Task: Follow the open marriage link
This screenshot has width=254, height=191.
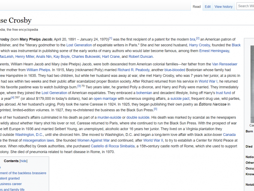Action: 105,99
